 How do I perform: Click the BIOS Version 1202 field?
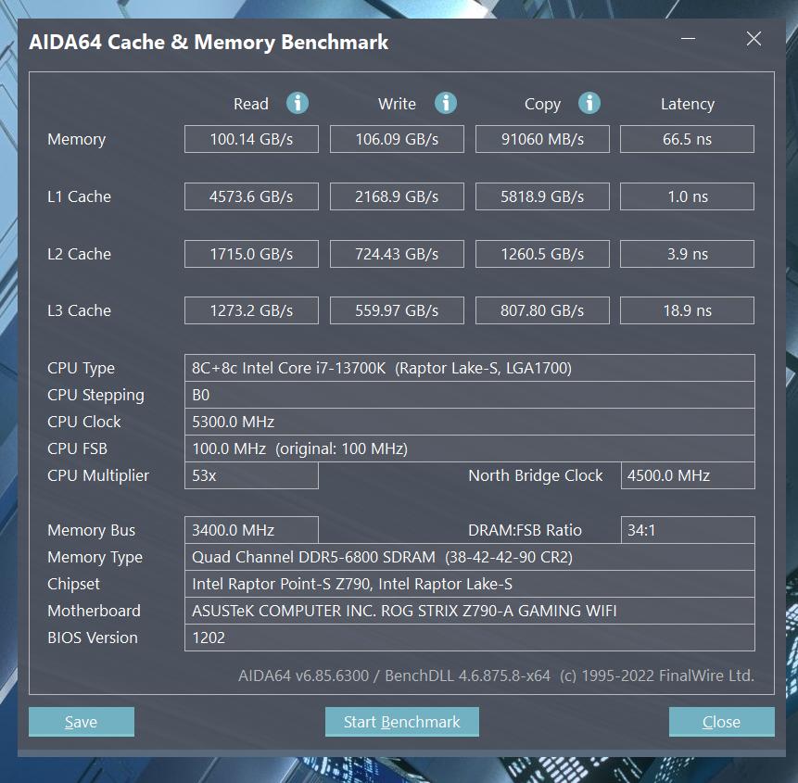[469, 638]
